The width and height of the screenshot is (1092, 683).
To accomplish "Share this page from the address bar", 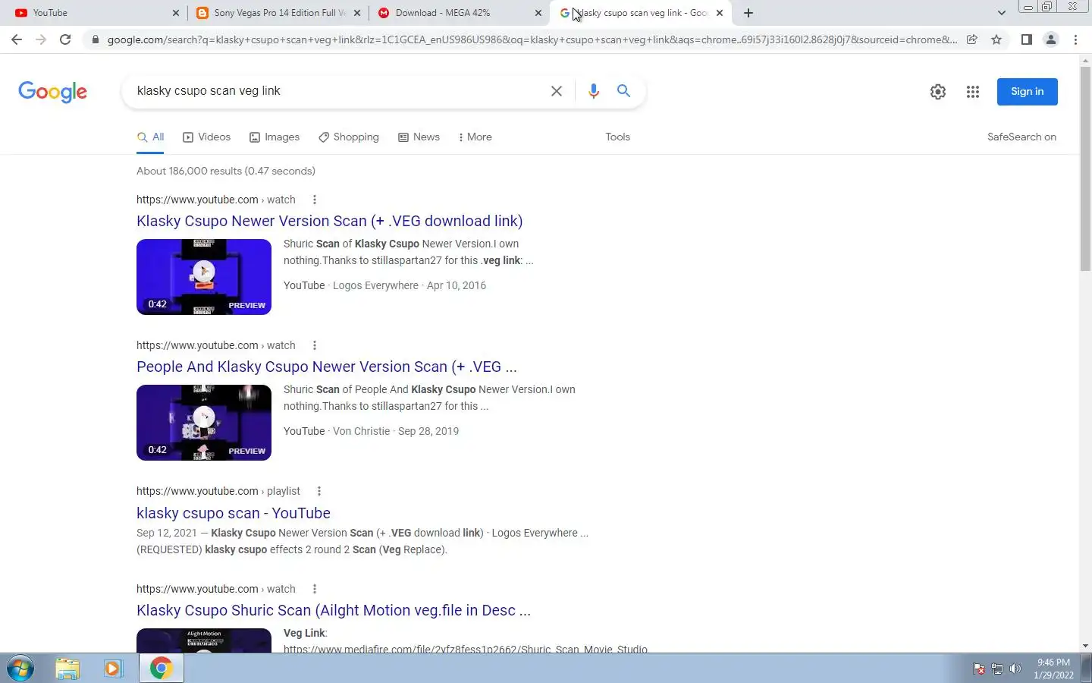I will point(972,39).
